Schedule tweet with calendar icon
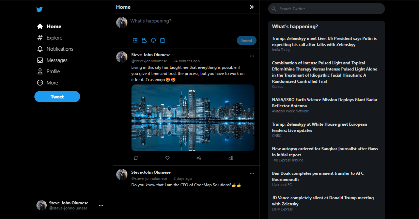Screen dimensions: 419x219 pos(162,40)
